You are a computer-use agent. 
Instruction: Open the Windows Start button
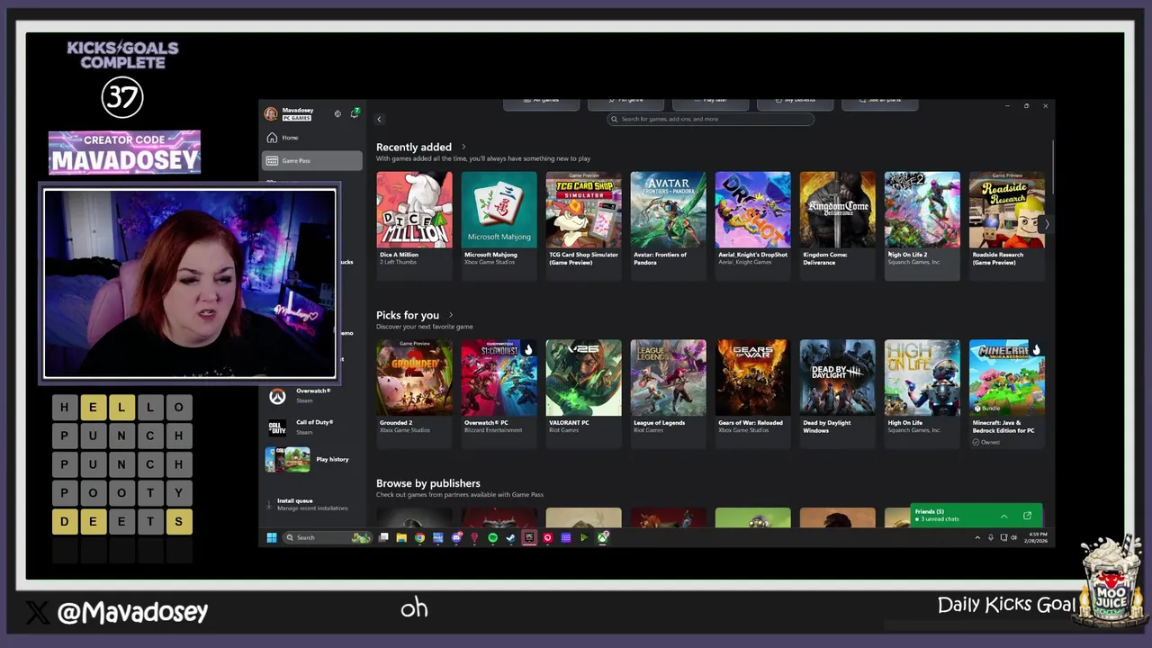pyautogui.click(x=271, y=537)
